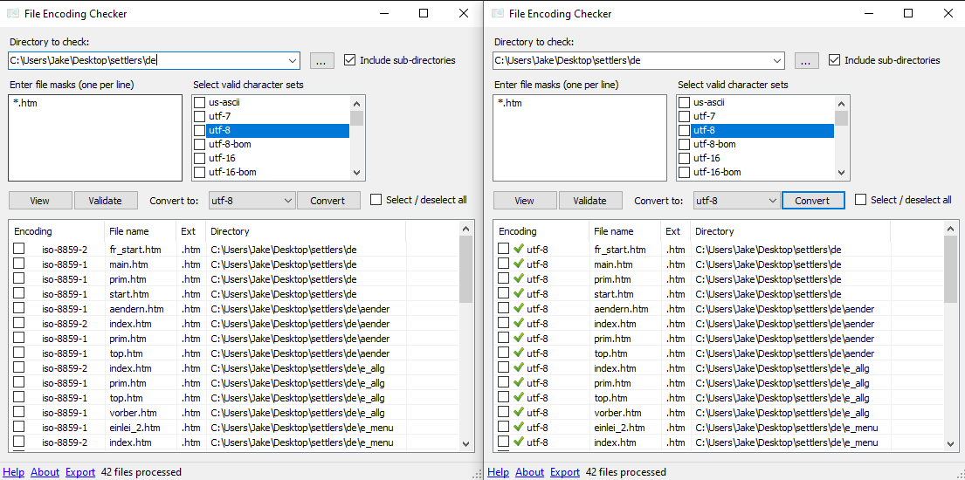
Task: Sort by Encoding column header in left window
Action: tap(57, 231)
